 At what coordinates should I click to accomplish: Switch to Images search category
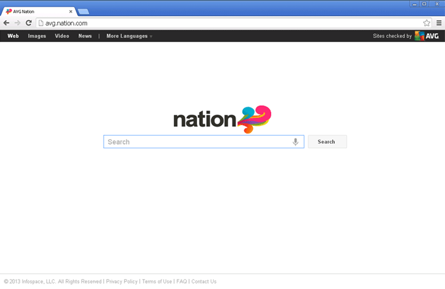click(37, 36)
